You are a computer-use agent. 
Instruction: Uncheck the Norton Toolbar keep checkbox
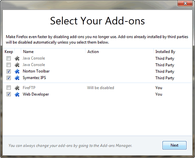click(x=9, y=71)
